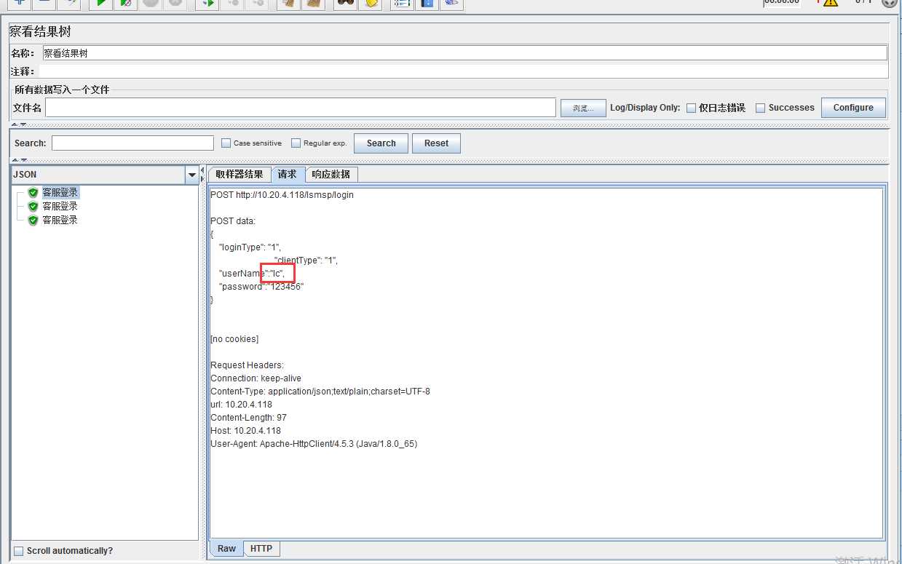The height and width of the screenshot is (564, 902).
Task: Click the "clientType": "1" line
Action: [306, 261]
